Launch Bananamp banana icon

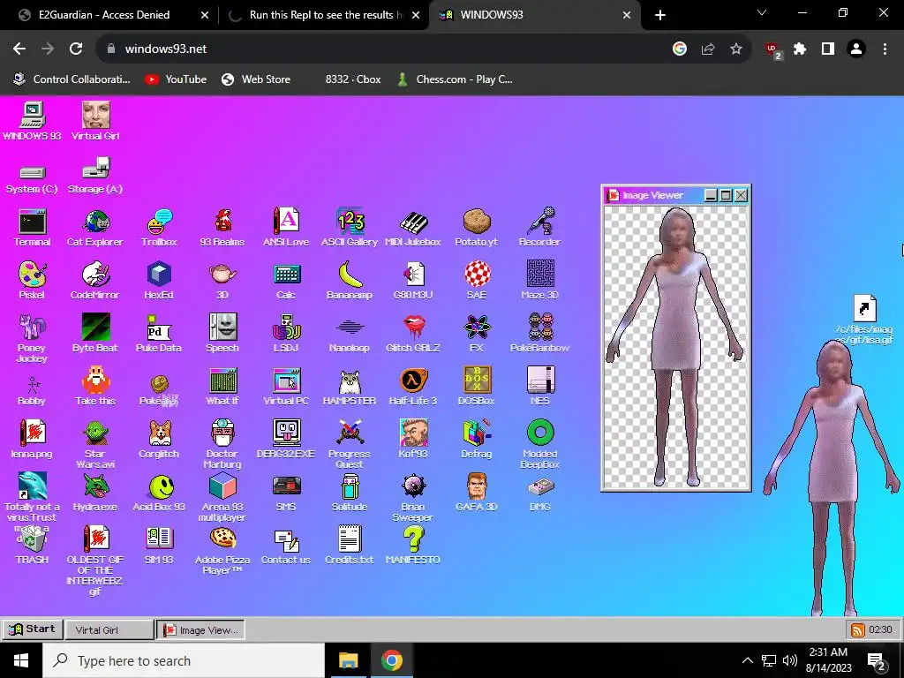click(x=350, y=280)
